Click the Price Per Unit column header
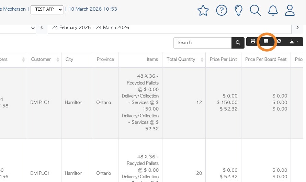 click(x=223, y=60)
